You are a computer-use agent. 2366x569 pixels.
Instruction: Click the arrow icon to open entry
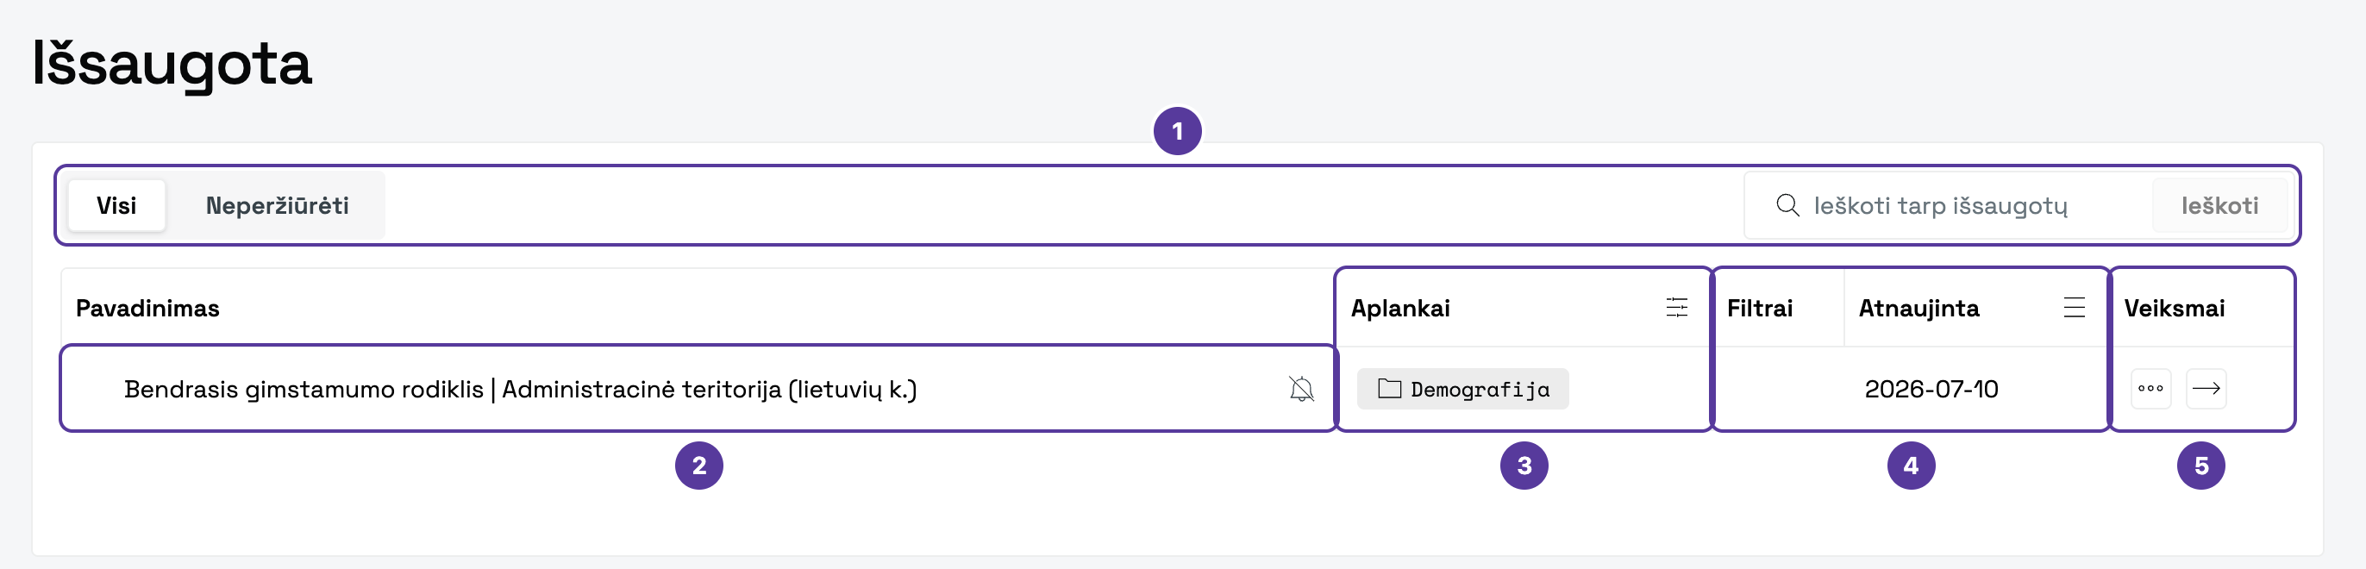click(2206, 388)
